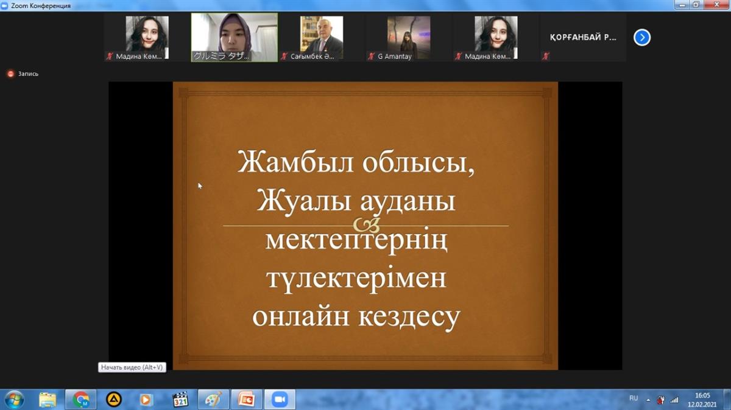The height and width of the screenshot is (410, 731).
Task: Open the Windows Start menu
Action: click(x=13, y=400)
